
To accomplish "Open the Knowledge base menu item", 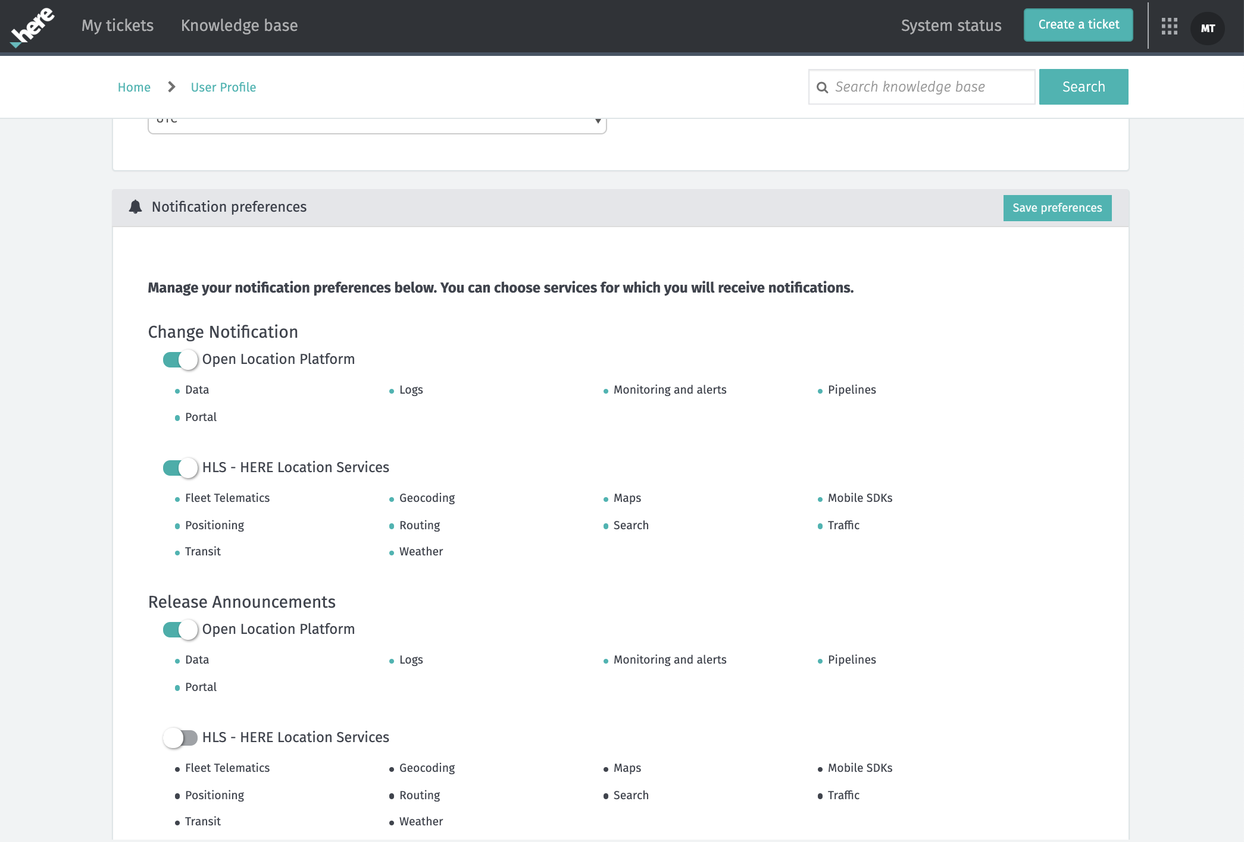I will click(239, 26).
